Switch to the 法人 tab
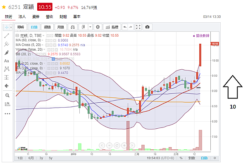The width and height of the screenshot is (248, 165). pos(22,17)
